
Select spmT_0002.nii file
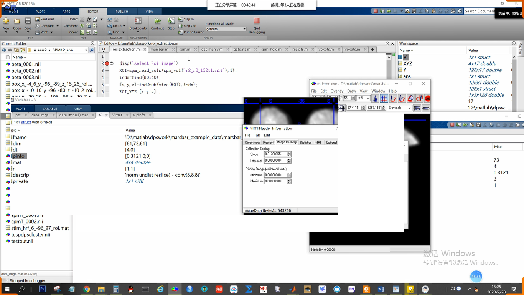(27, 222)
